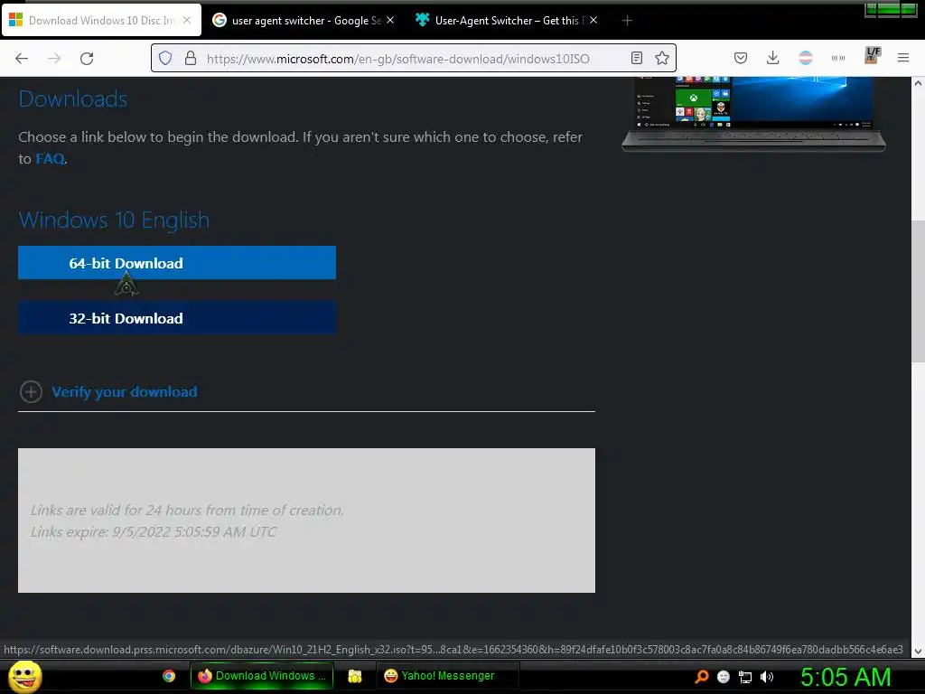Click the volume speaker tray icon
925x694 pixels.
[x=766, y=677]
